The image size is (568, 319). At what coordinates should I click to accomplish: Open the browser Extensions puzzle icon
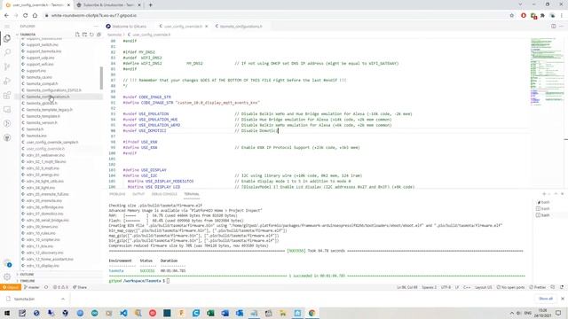542,16
